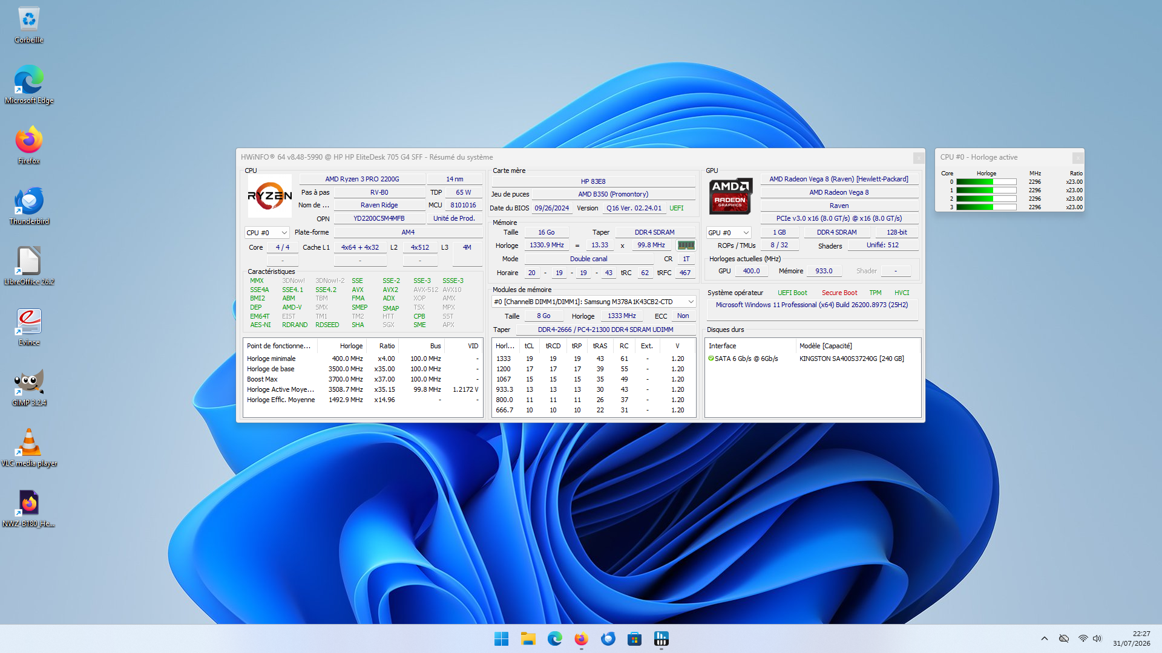The height and width of the screenshot is (653, 1162).
Task: Open Microsoft Edge from the taskbar
Action: tap(555, 638)
